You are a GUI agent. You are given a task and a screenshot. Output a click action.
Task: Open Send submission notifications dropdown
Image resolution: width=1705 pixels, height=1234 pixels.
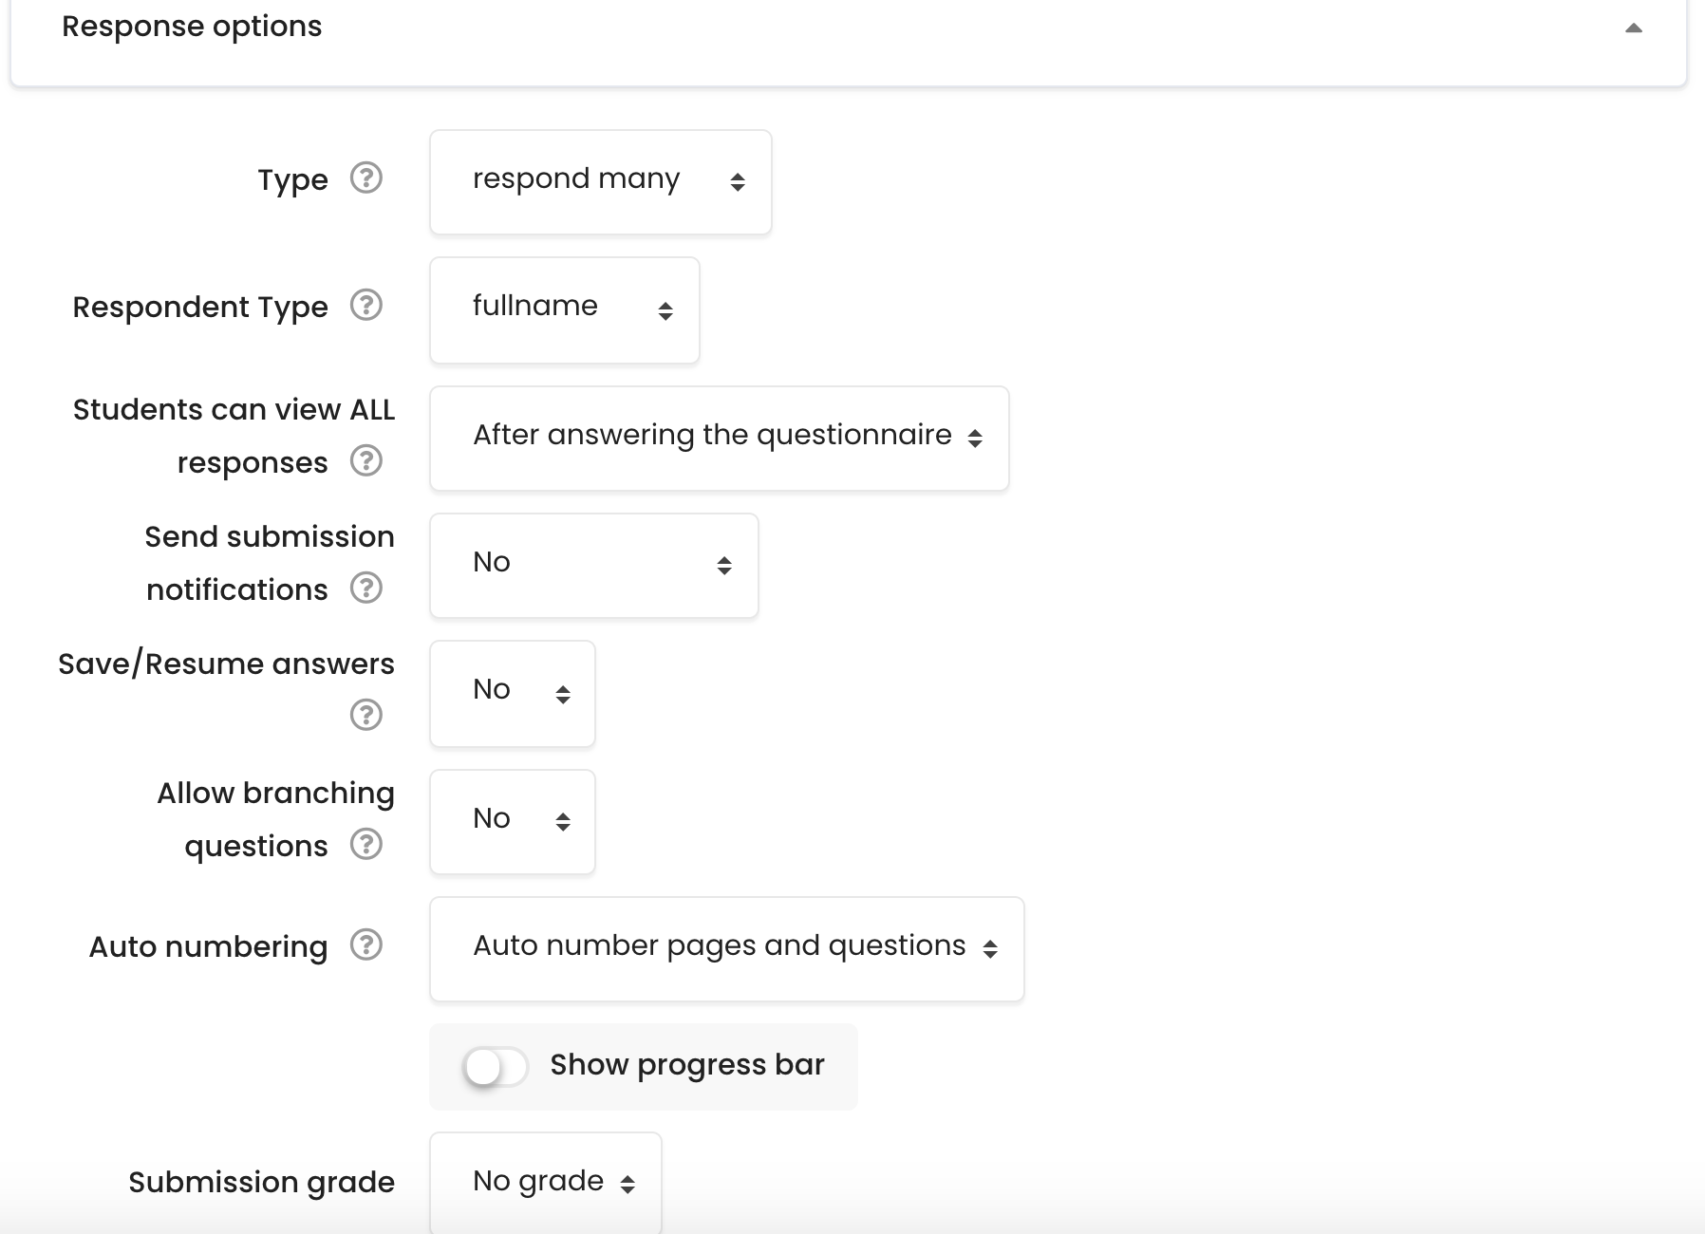(x=593, y=566)
